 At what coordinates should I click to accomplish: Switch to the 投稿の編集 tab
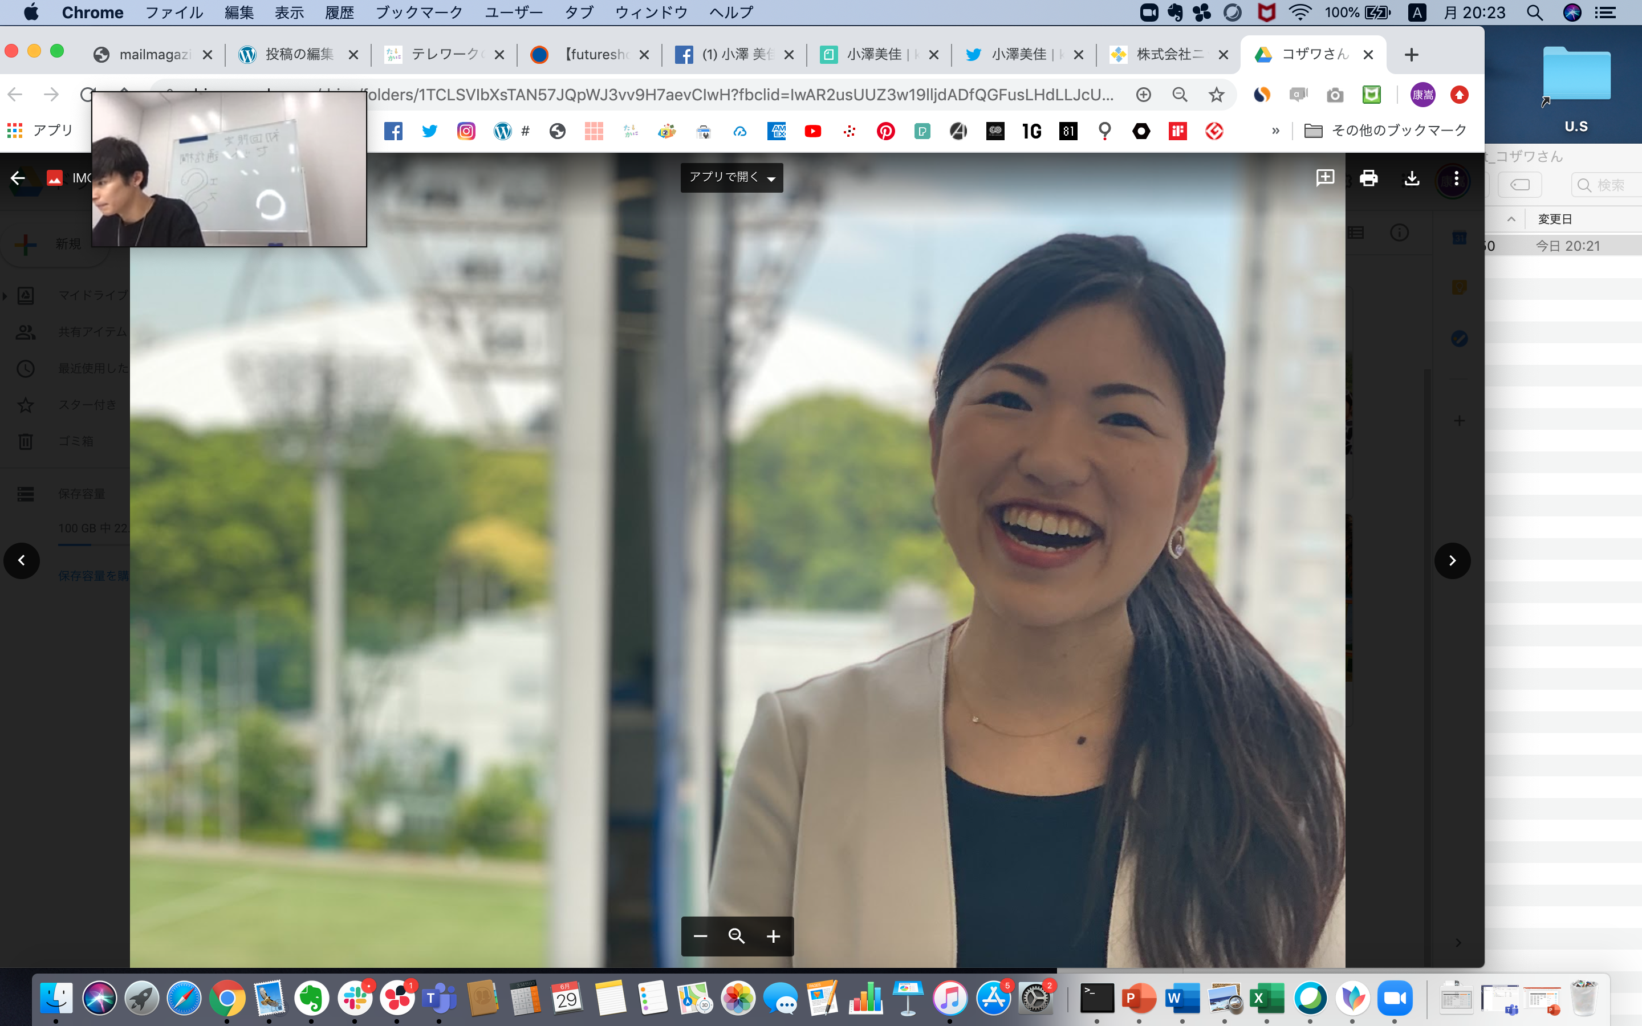coord(299,54)
